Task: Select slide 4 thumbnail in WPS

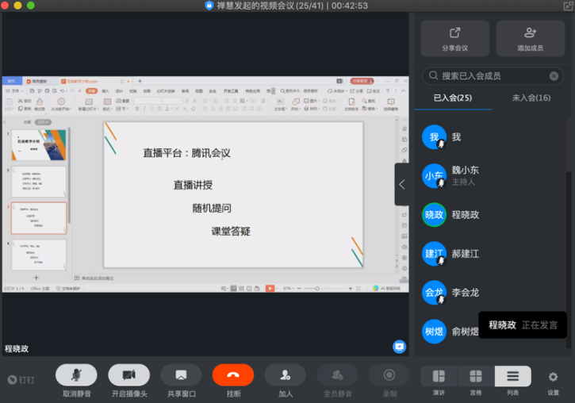Action: pyautogui.click(x=39, y=255)
